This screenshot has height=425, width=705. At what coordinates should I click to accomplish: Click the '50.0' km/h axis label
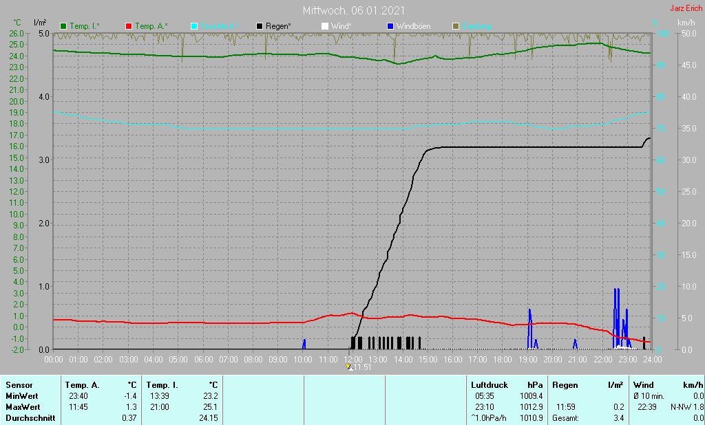pyautogui.click(x=689, y=33)
